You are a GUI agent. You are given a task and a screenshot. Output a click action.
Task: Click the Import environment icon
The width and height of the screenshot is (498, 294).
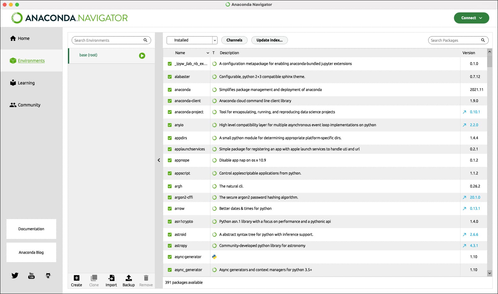click(111, 278)
